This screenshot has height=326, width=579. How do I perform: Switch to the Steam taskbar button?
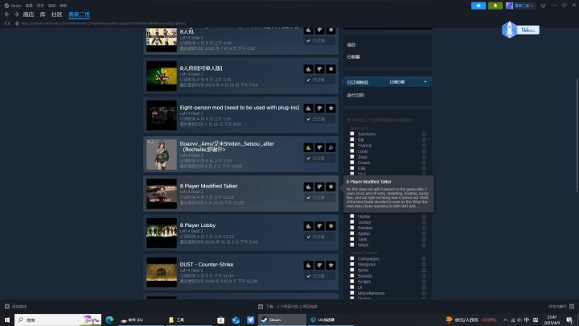coord(282,320)
